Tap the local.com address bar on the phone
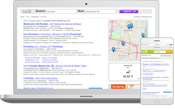 click(x=157, y=47)
